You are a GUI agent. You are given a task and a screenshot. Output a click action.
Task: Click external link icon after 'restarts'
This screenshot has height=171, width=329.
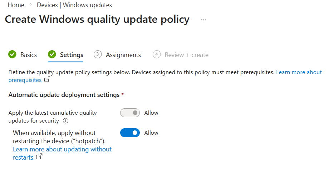tap(39, 157)
